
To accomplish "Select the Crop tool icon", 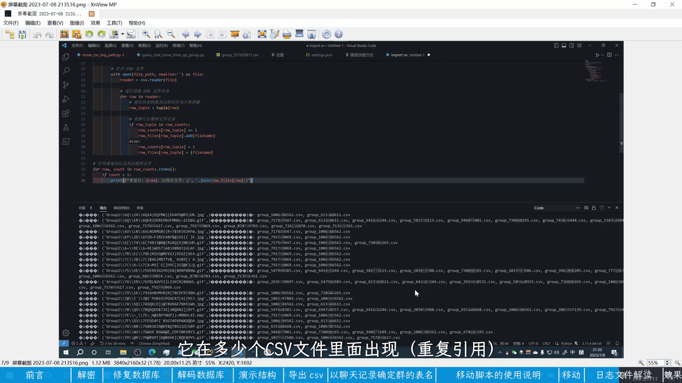I will (x=64, y=34).
